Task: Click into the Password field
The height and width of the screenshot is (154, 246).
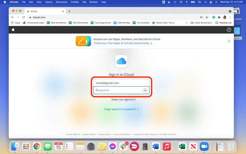Action: pos(118,90)
